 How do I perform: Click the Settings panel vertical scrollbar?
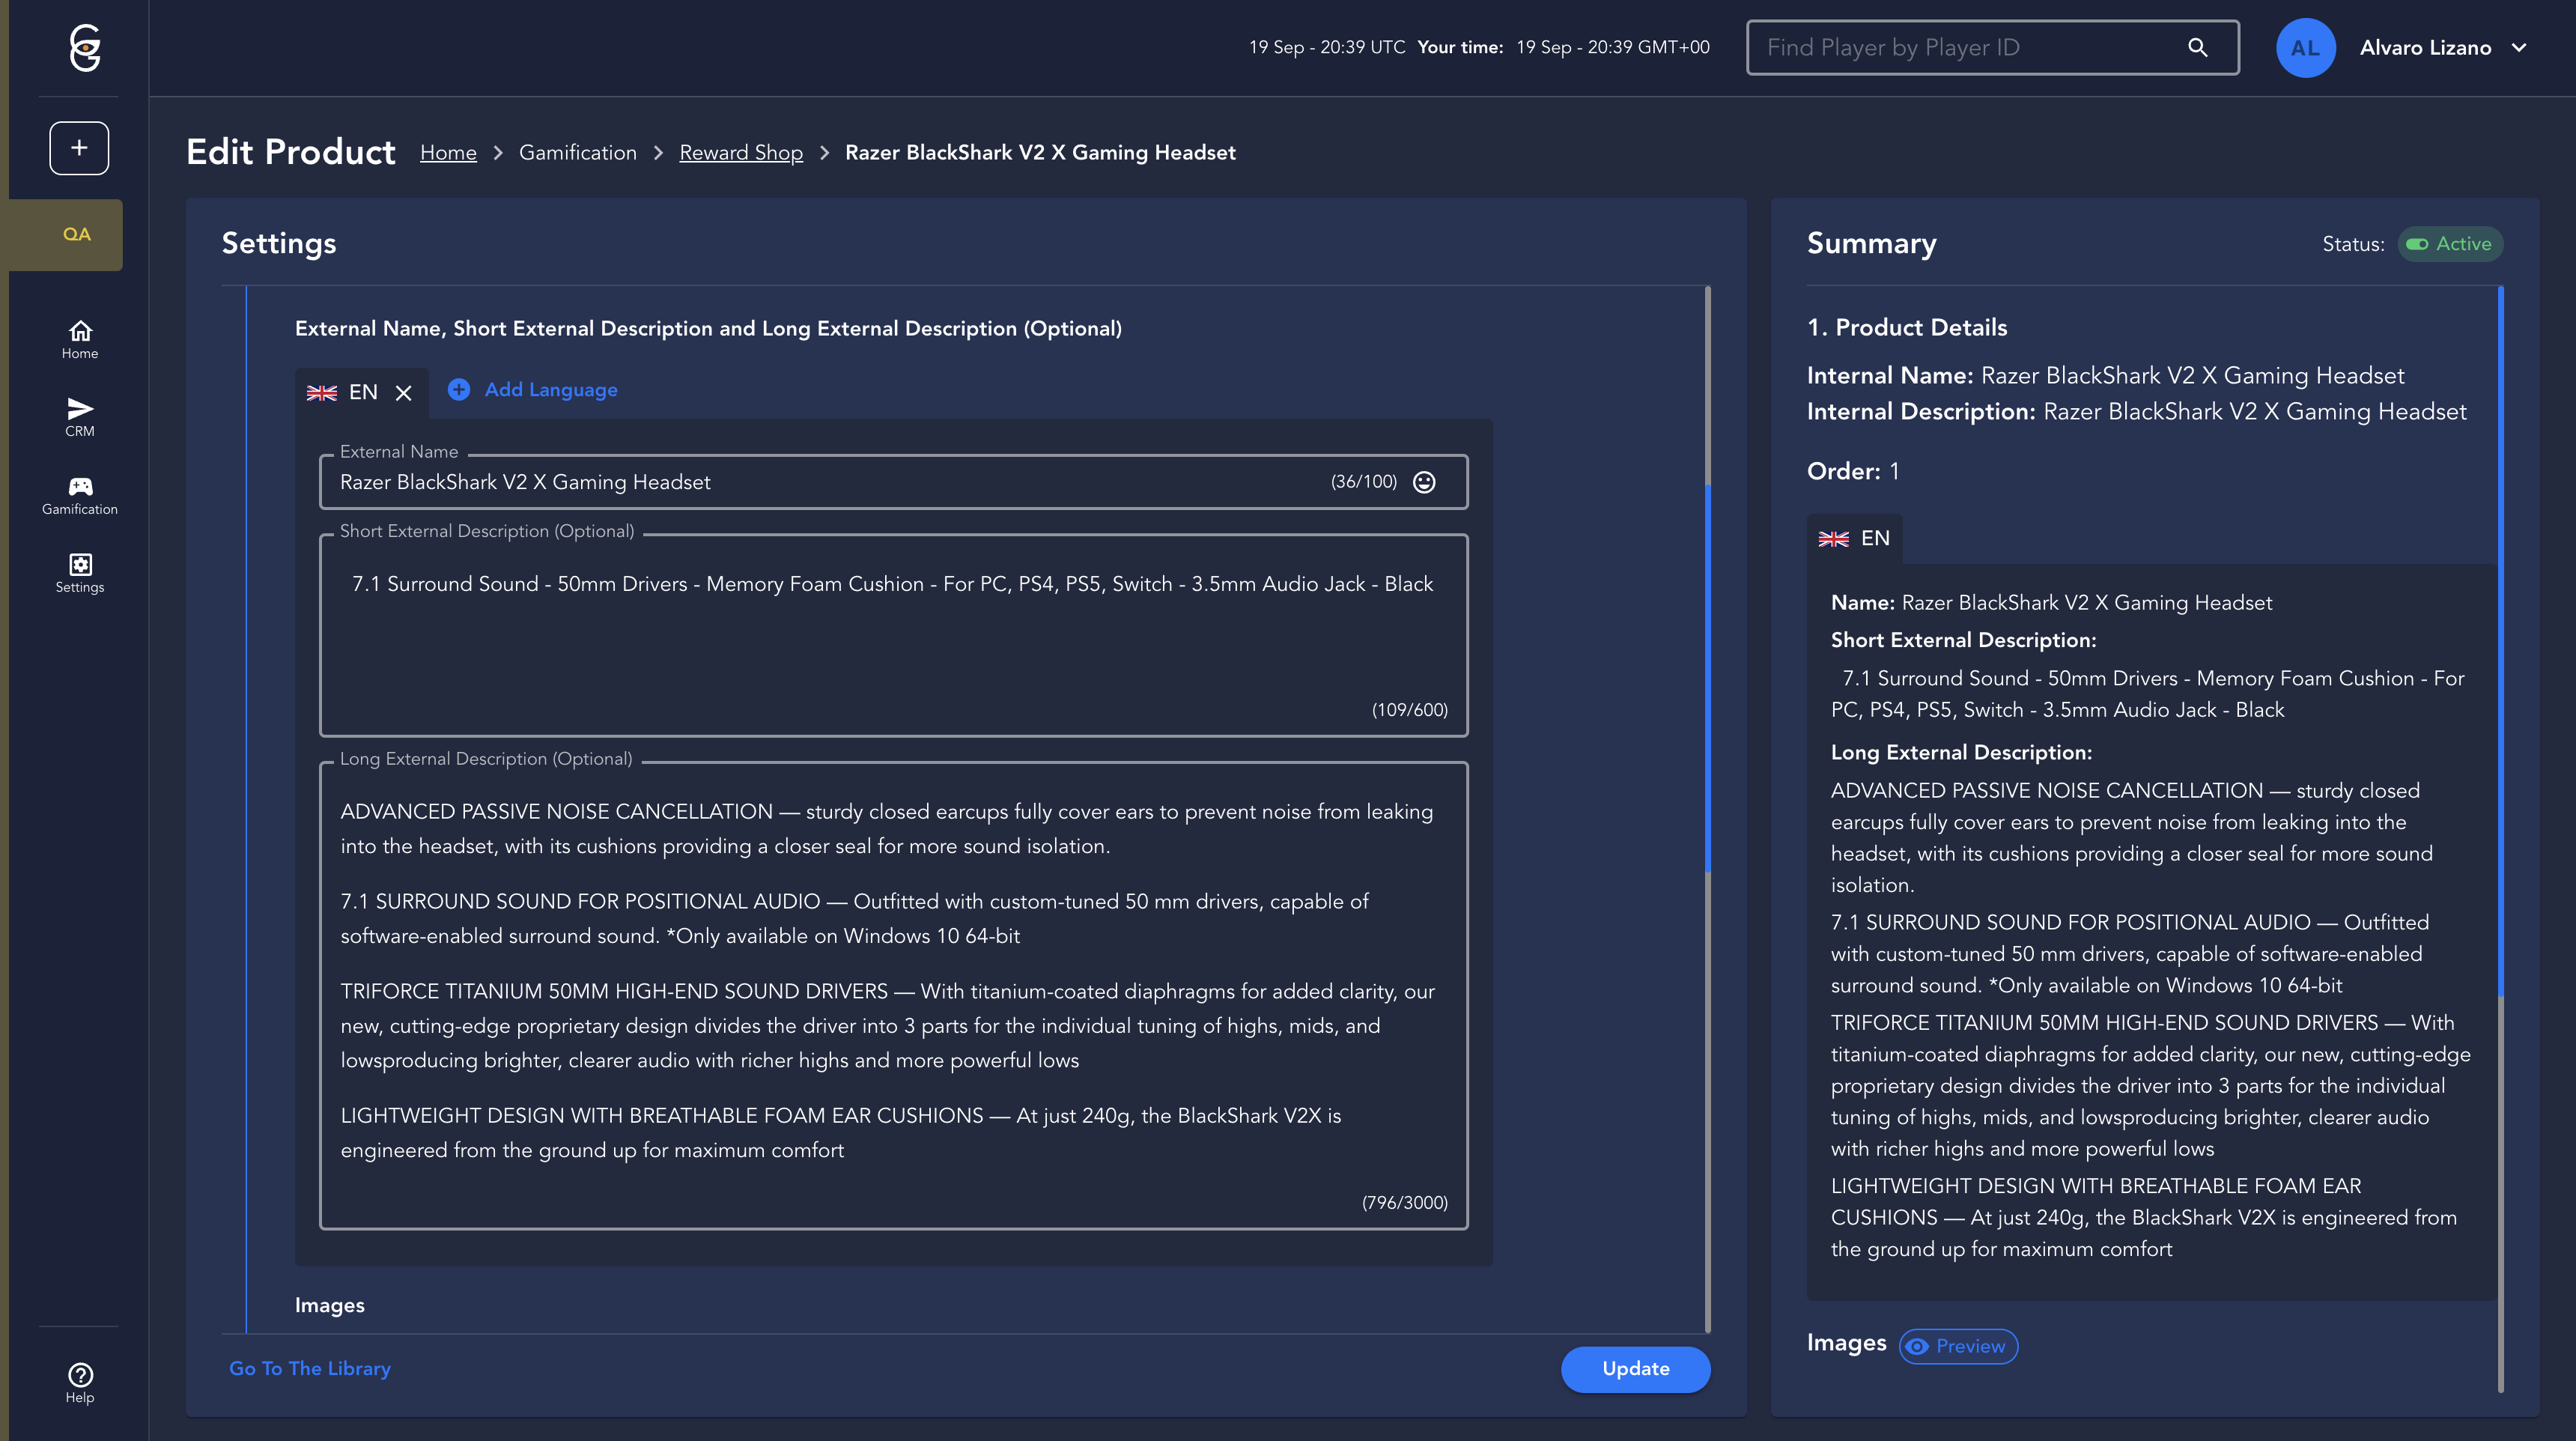pyautogui.click(x=1707, y=680)
